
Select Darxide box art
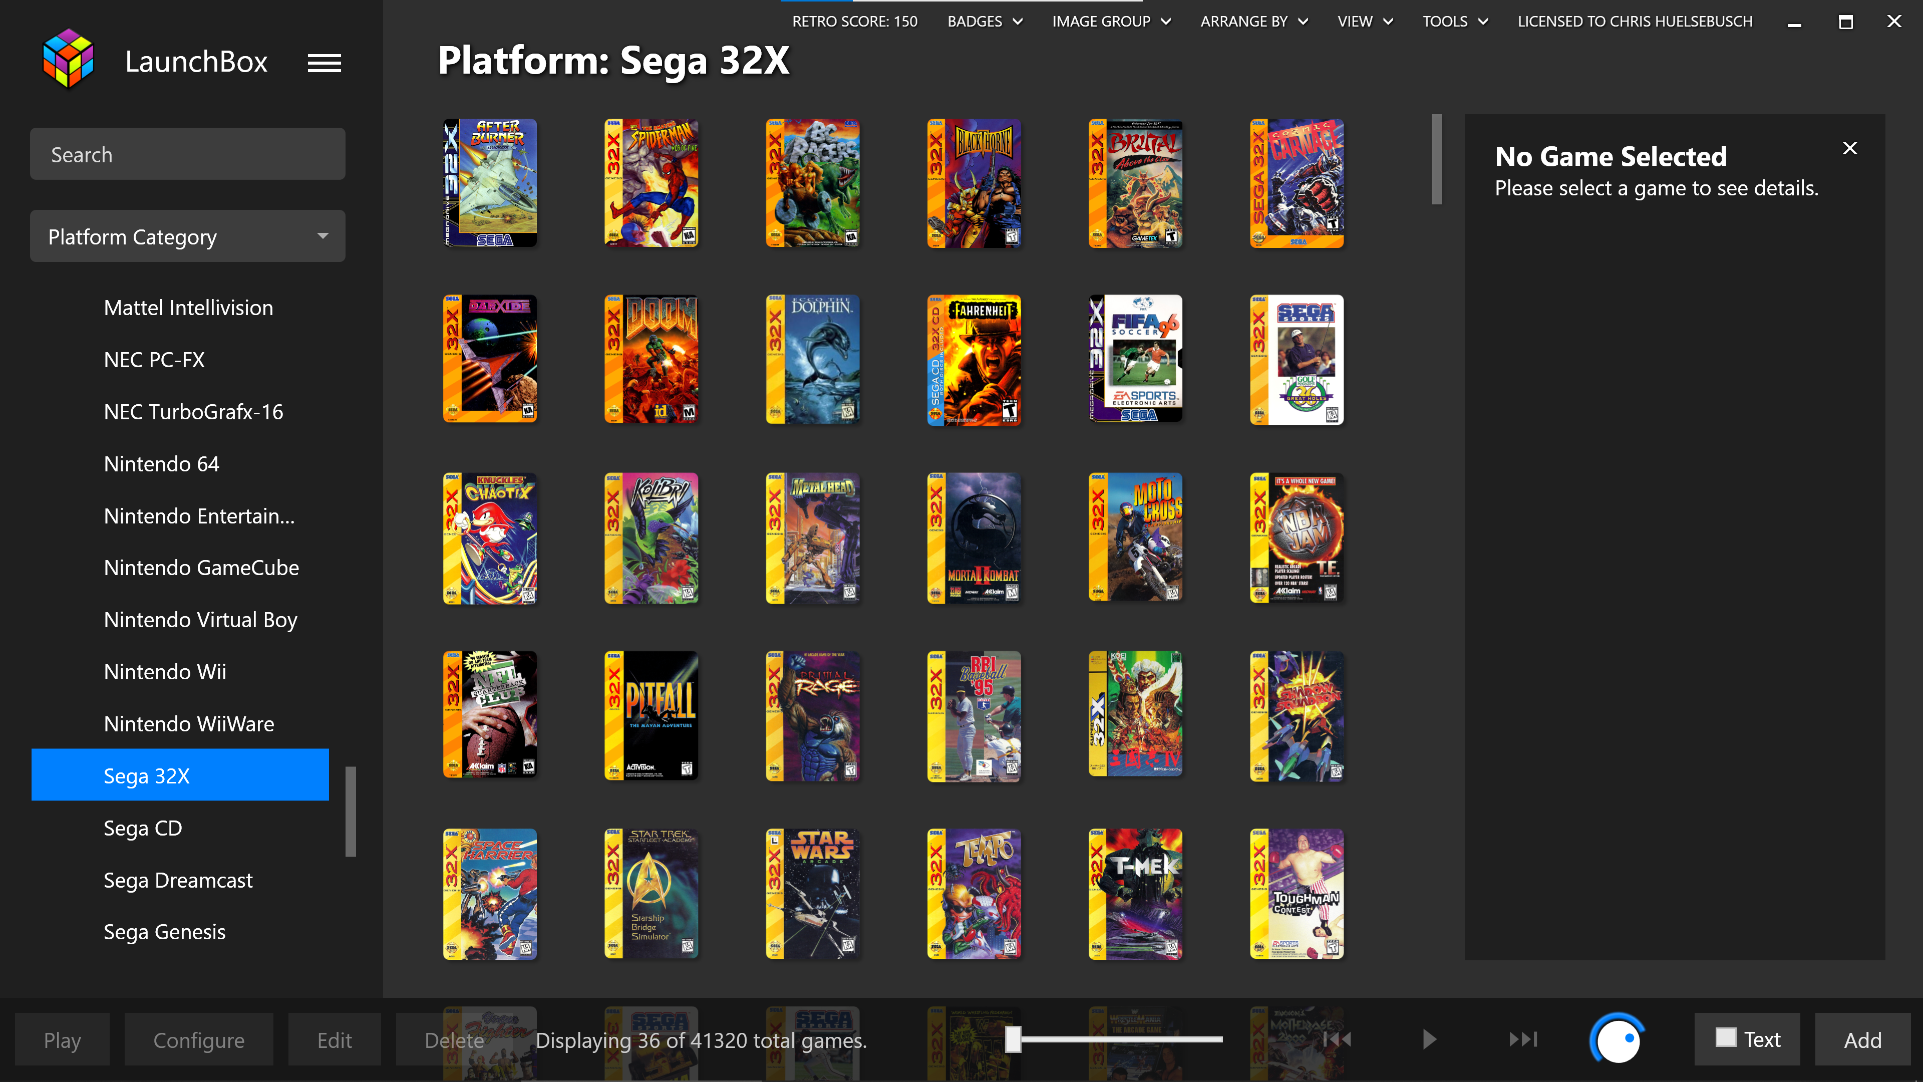(490, 359)
